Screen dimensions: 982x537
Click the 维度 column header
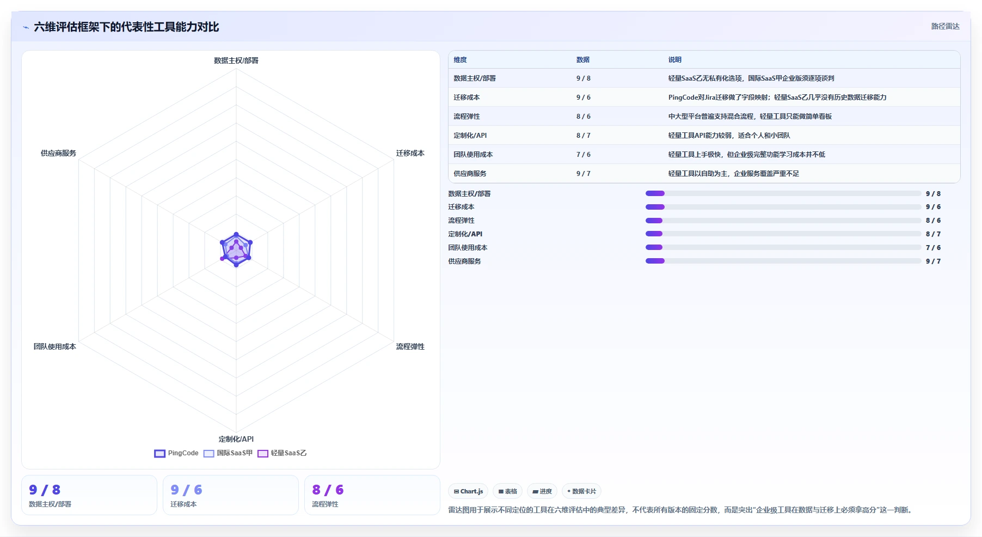pos(461,60)
